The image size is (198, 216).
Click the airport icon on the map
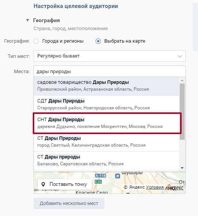coord(117,176)
